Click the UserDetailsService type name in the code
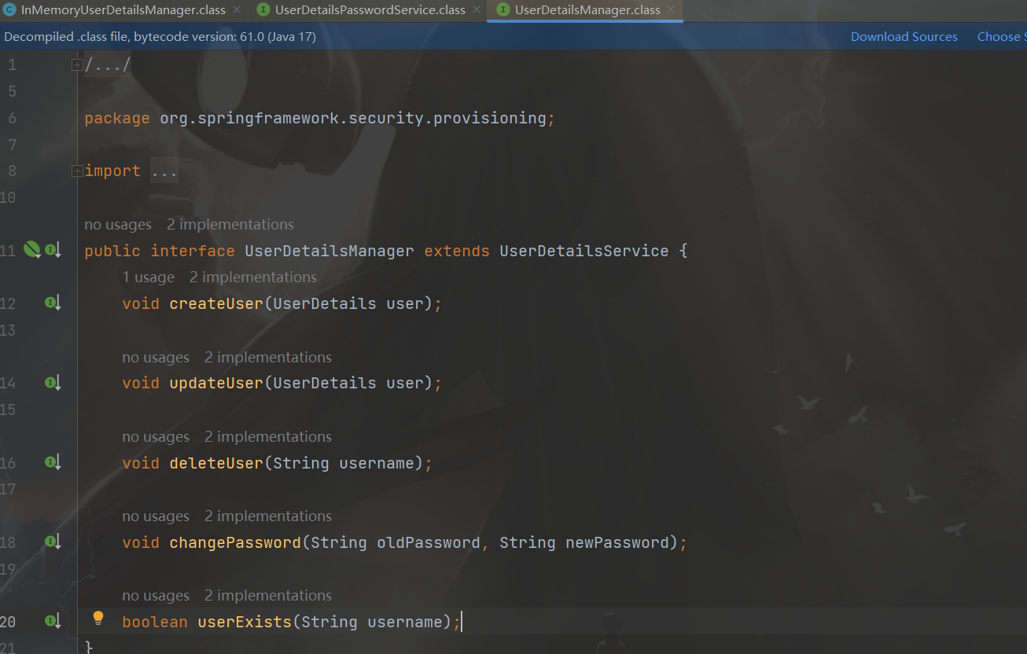 [583, 252]
